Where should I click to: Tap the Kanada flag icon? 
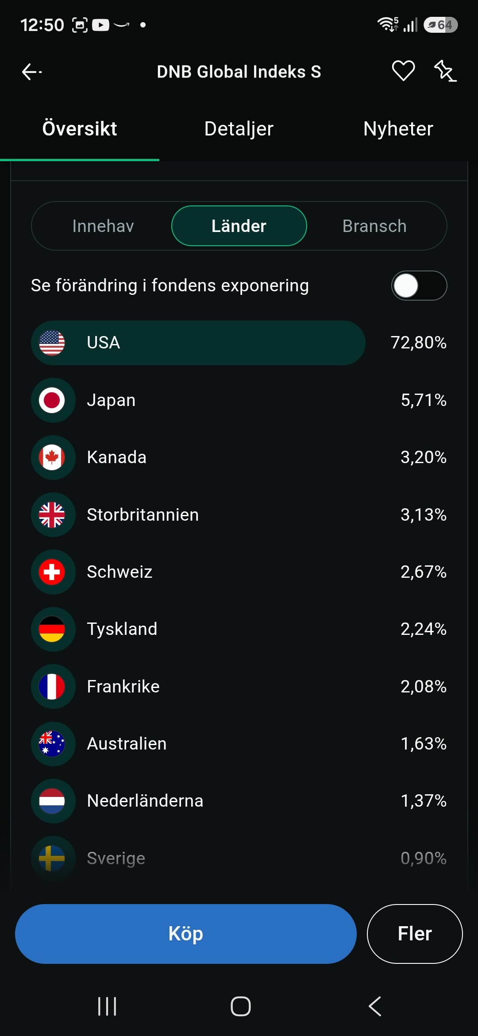pos(52,457)
